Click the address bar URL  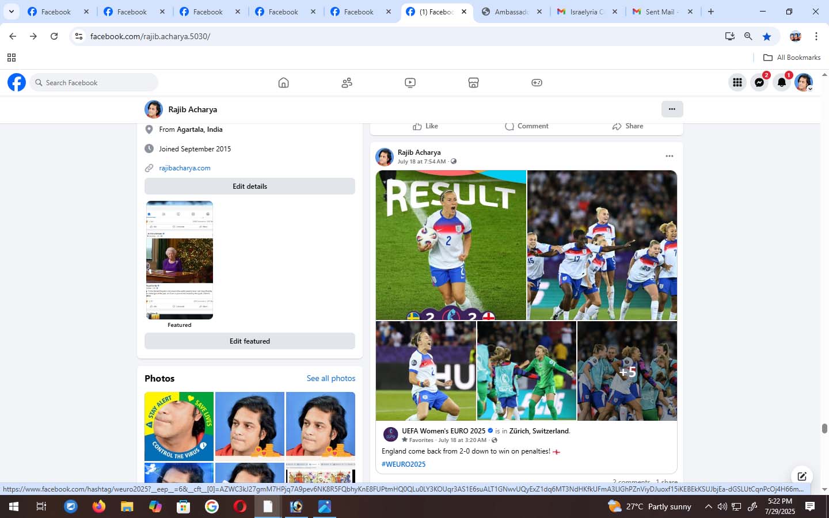point(150,36)
